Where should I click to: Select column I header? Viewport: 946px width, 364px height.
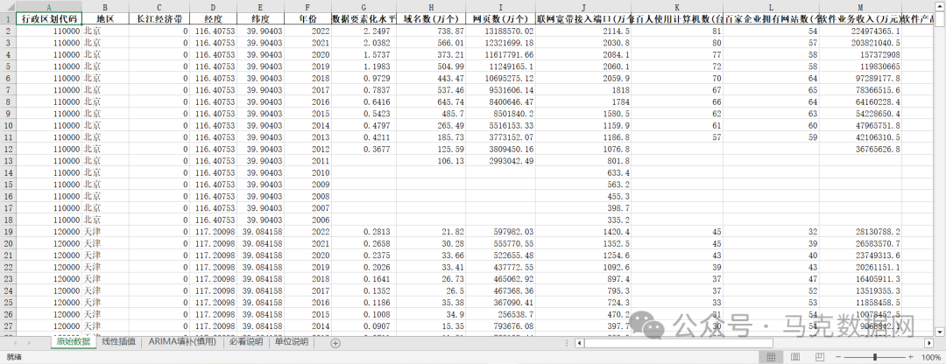tap(500, 7)
